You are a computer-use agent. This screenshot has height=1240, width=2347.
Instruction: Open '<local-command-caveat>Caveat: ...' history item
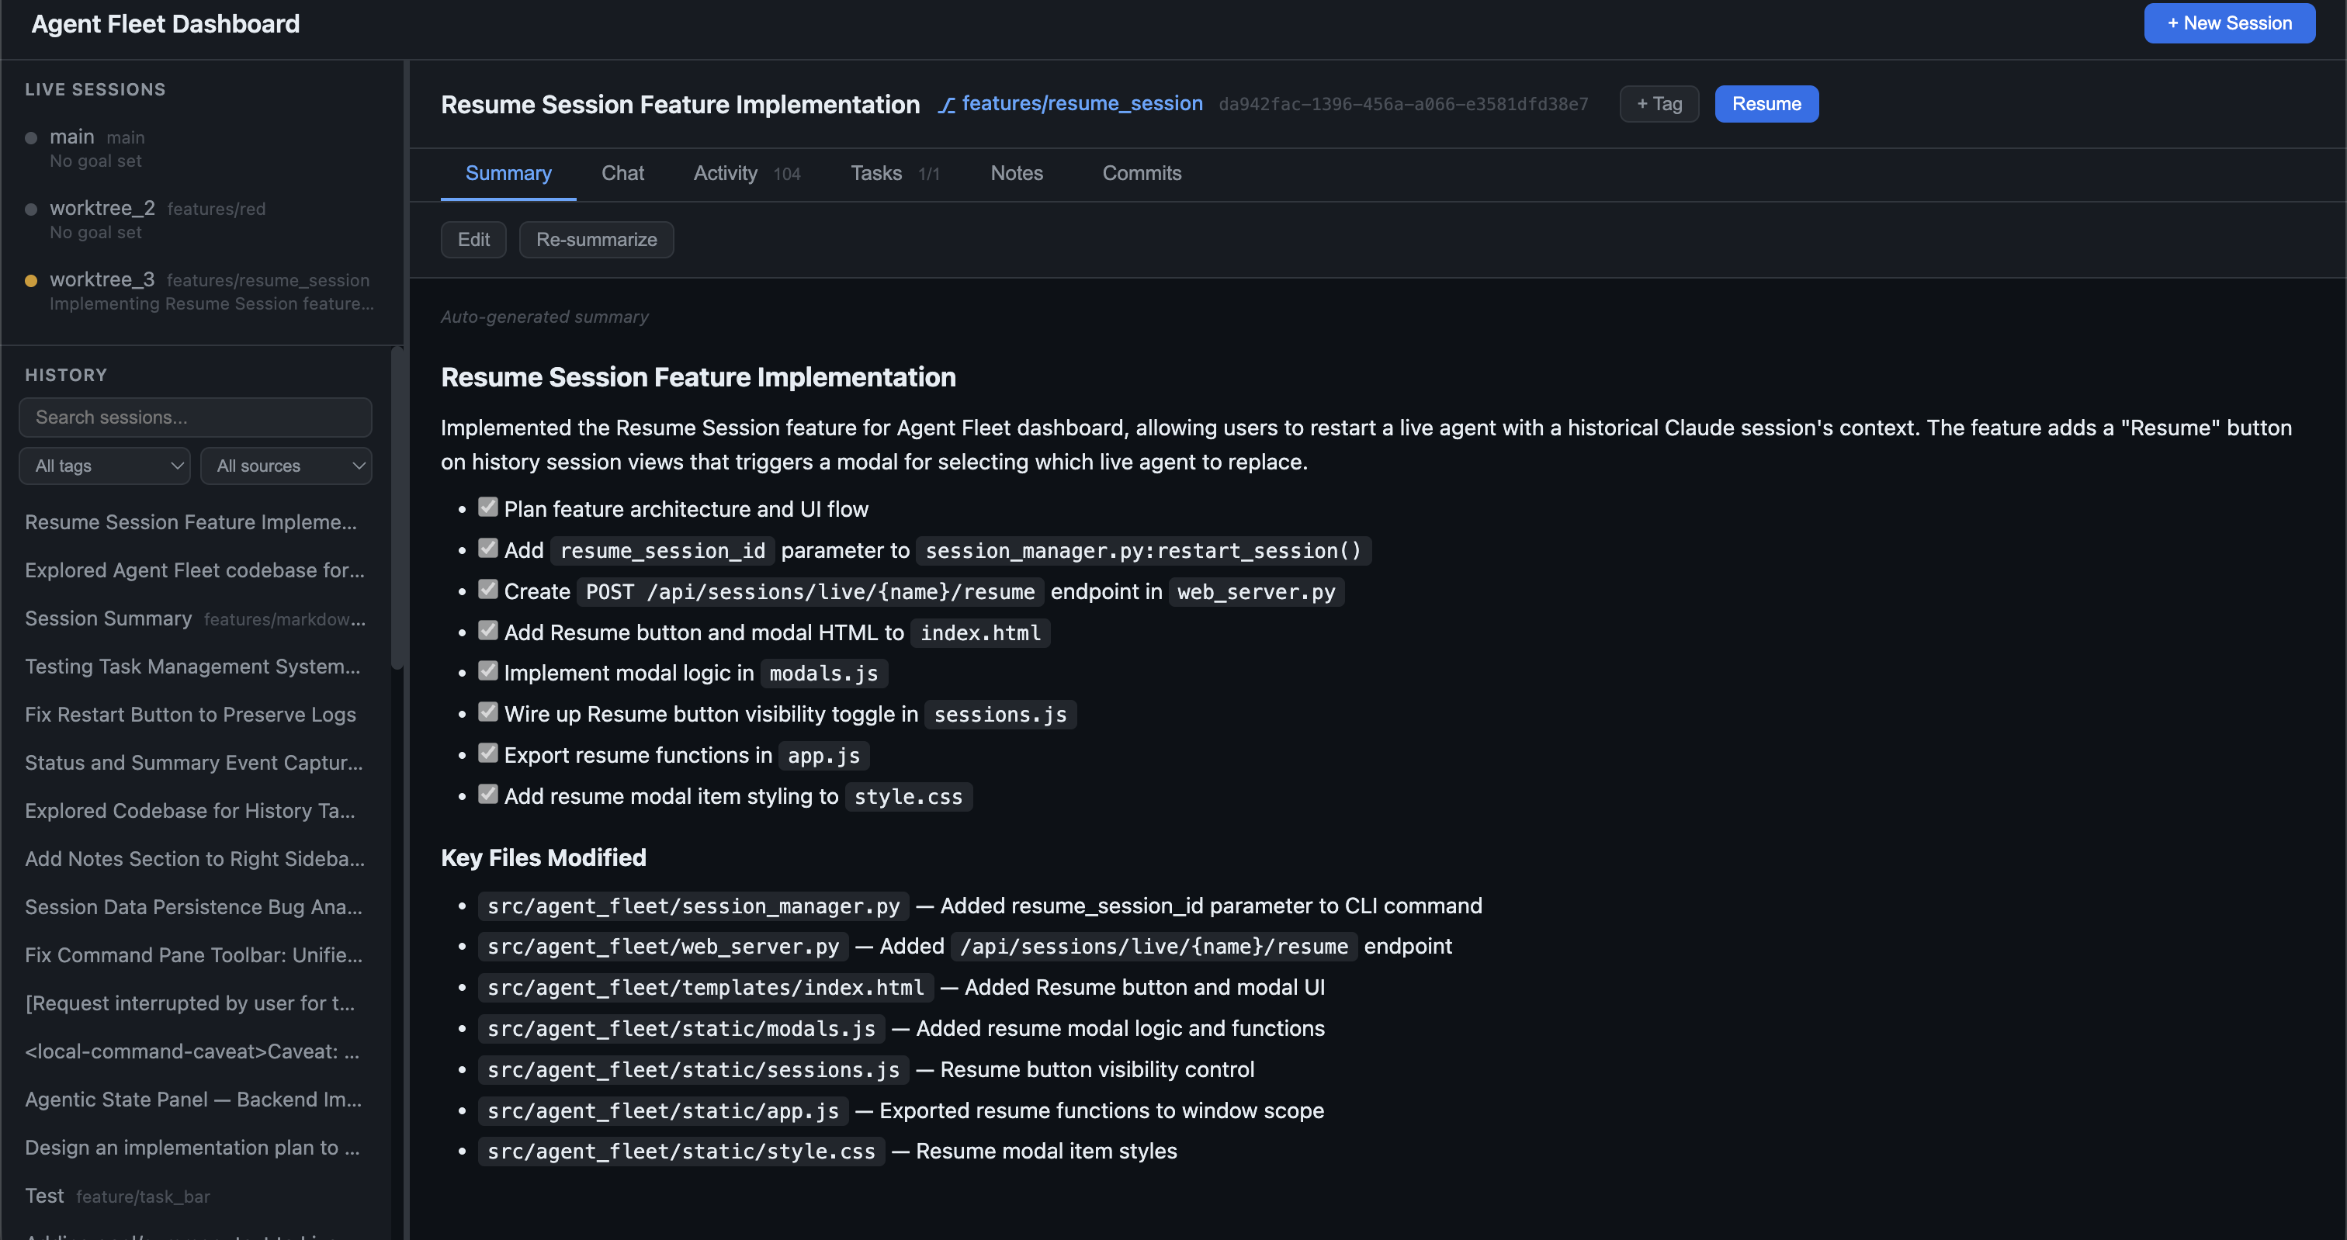195,1051
